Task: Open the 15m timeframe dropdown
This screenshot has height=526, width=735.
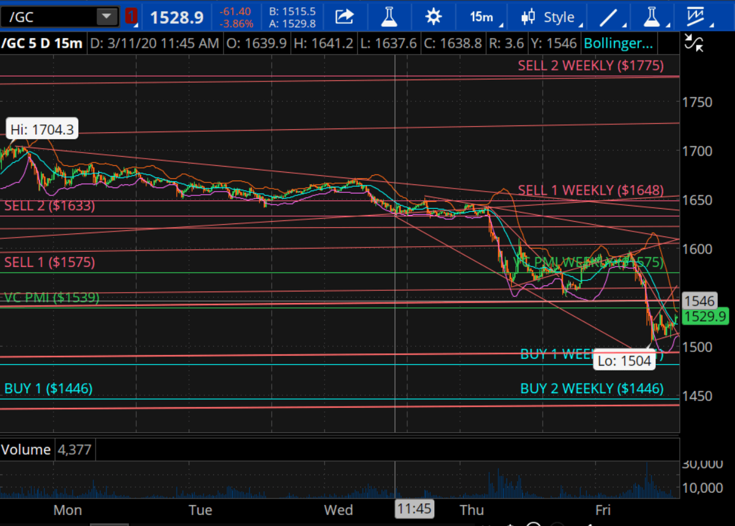Action: 484,17
